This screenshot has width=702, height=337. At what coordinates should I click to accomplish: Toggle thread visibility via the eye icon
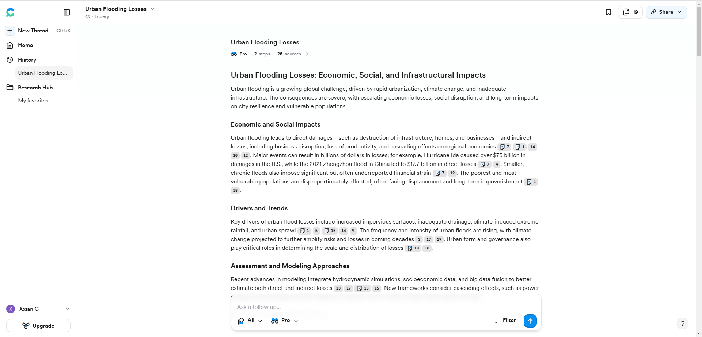[87, 16]
